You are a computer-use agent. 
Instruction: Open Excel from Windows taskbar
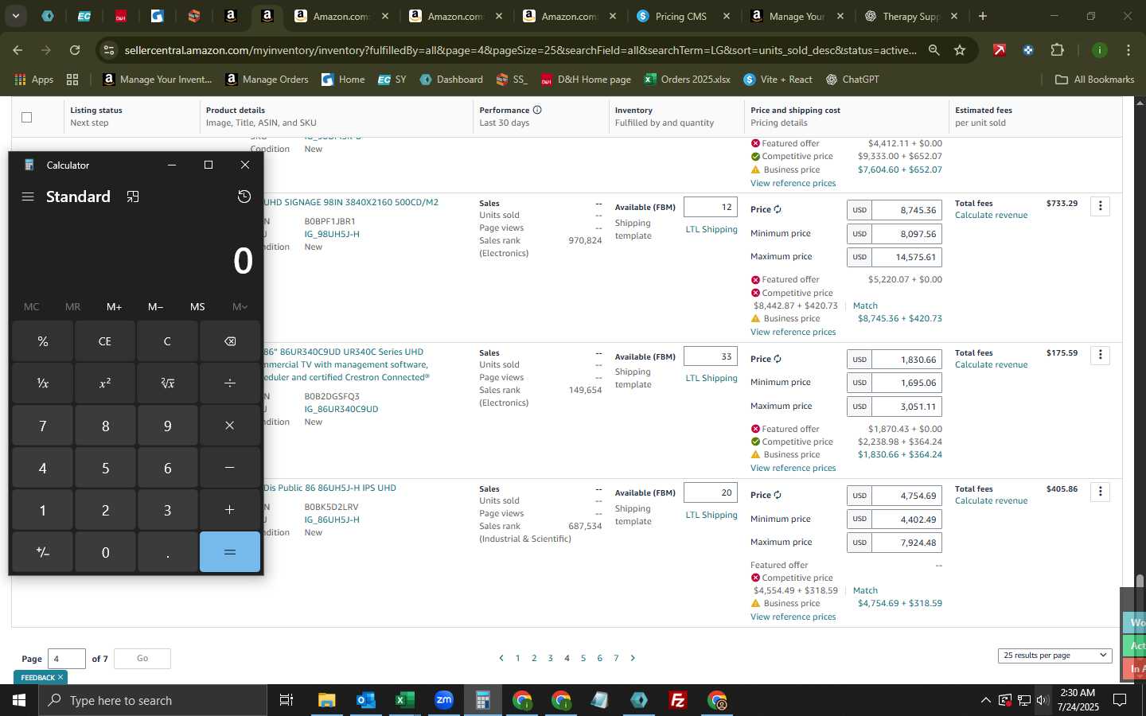click(x=405, y=700)
